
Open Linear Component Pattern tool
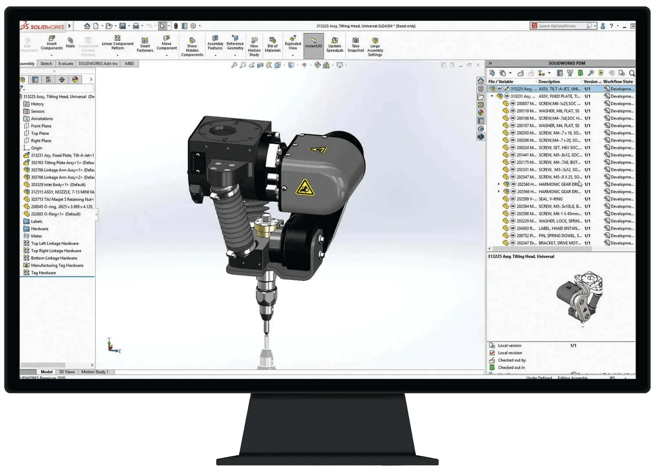tap(118, 43)
